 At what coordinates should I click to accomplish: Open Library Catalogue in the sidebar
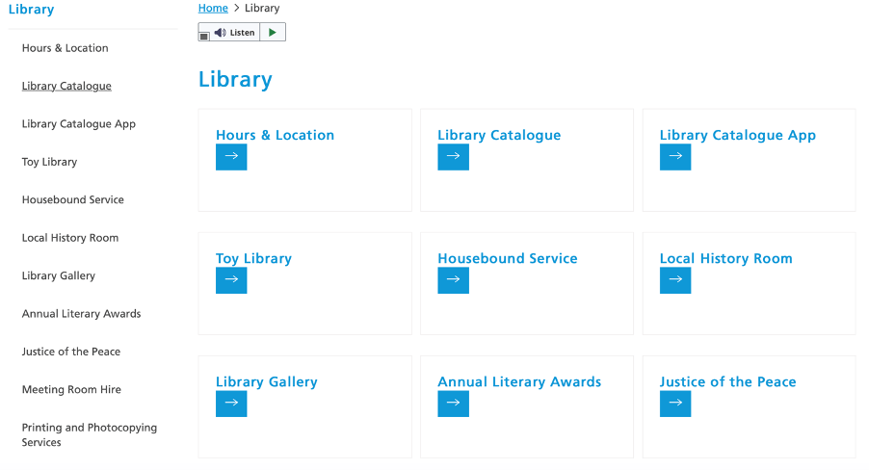coord(66,86)
